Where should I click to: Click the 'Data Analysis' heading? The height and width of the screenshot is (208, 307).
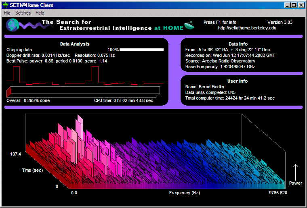75,44
